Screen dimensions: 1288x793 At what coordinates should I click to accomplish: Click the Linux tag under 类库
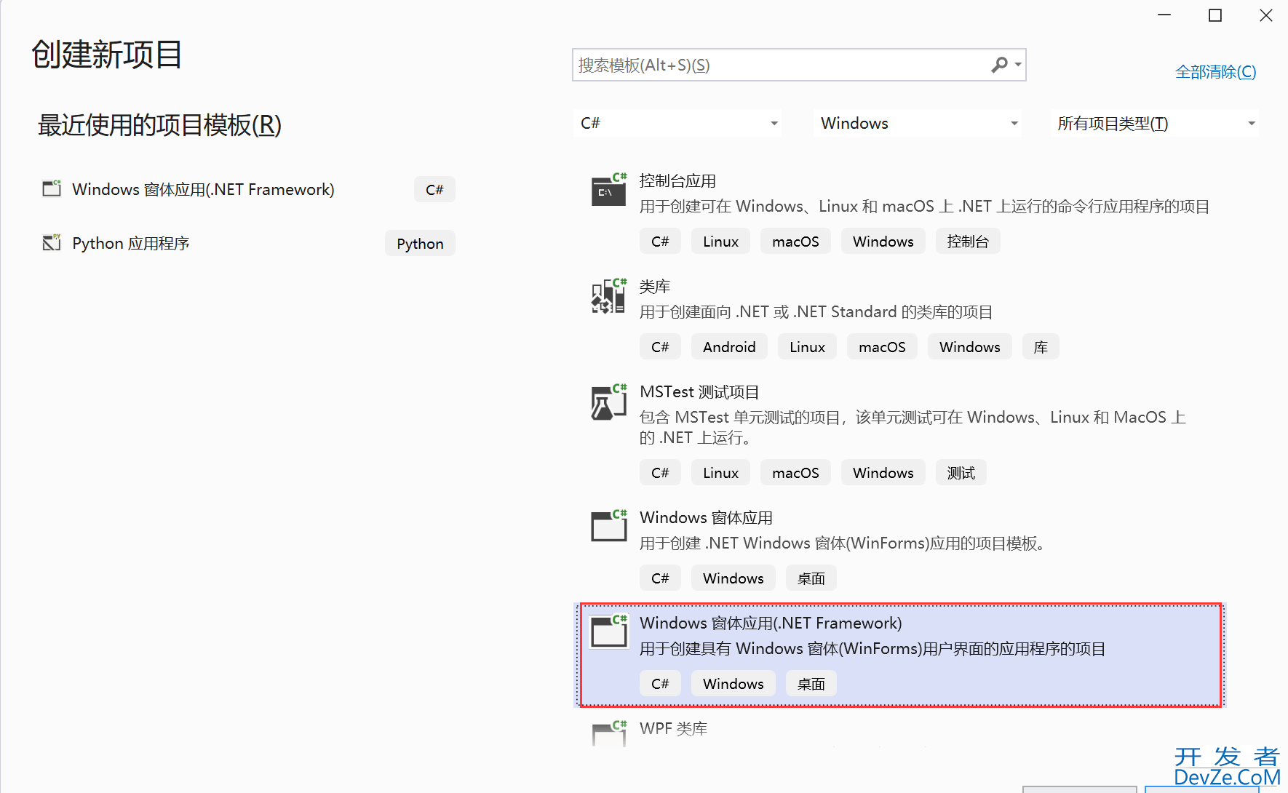pos(807,346)
